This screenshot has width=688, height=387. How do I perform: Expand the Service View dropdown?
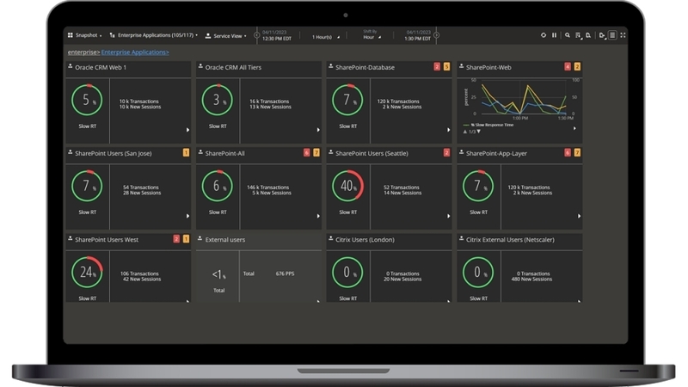click(x=227, y=36)
